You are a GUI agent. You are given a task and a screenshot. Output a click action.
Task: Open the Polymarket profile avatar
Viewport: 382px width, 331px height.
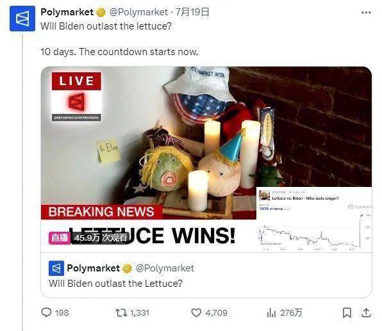22,19
